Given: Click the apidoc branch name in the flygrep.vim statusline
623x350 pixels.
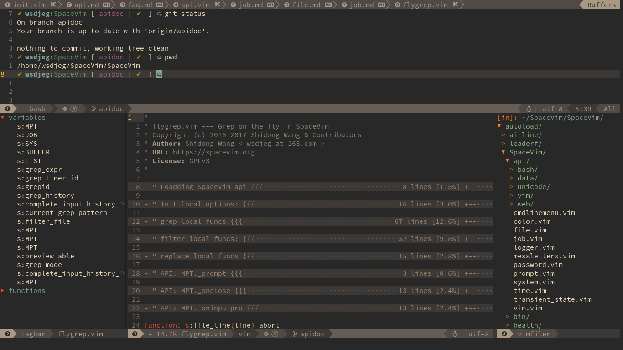Looking at the screenshot, I should pos(312,334).
